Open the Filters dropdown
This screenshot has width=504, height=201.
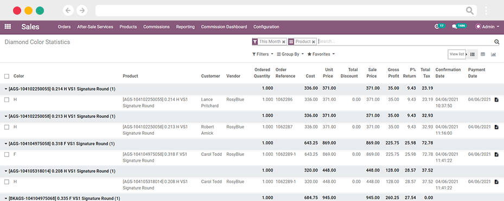[263, 54]
